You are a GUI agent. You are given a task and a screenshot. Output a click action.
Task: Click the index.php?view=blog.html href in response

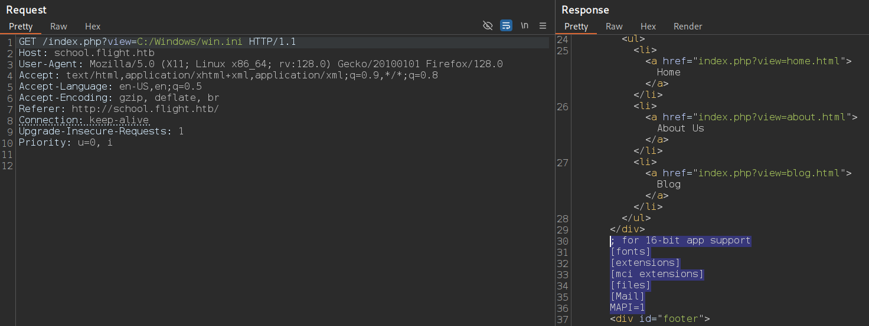coord(772,173)
